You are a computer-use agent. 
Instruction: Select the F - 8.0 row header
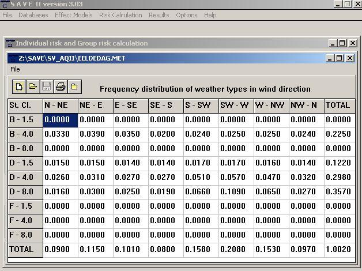[x=25, y=235]
